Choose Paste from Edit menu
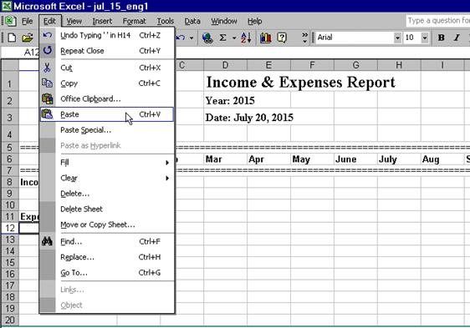470x328 pixels. (x=107, y=114)
